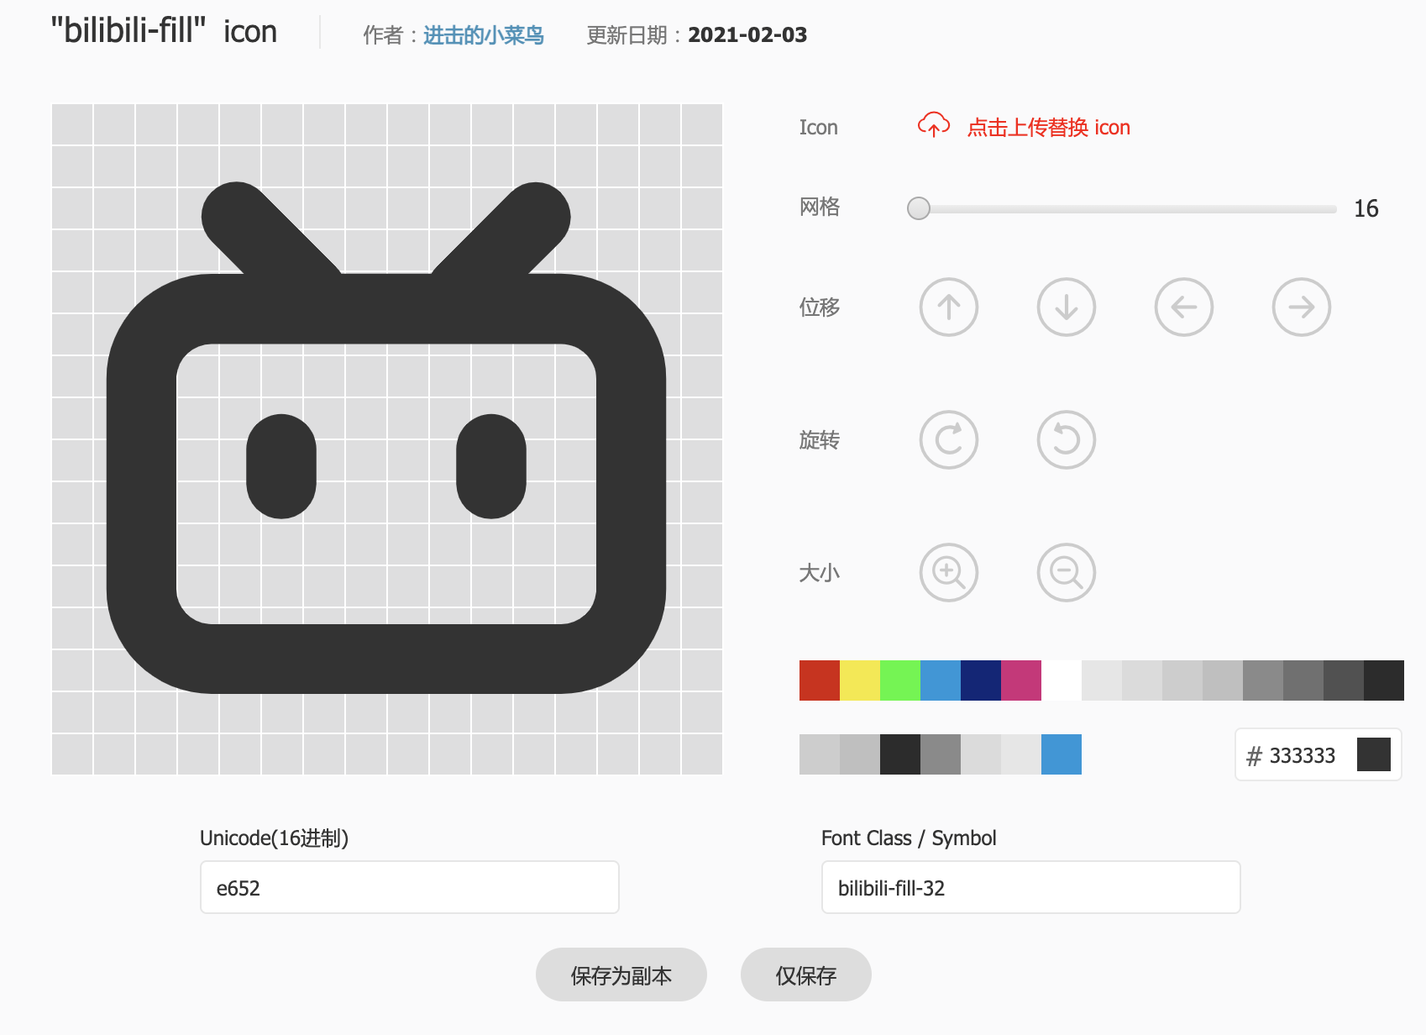Pick the darkest swatch ending the top palette row
Screen dimensions: 1426x1035
click(x=1384, y=680)
